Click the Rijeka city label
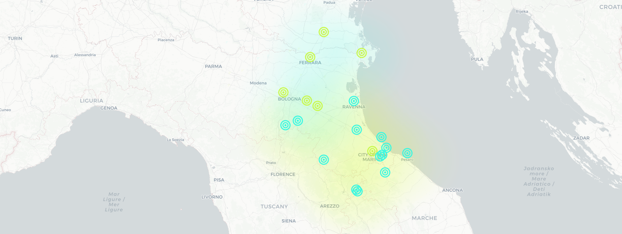Viewport: 622px width, 234px height. coord(522,11)
